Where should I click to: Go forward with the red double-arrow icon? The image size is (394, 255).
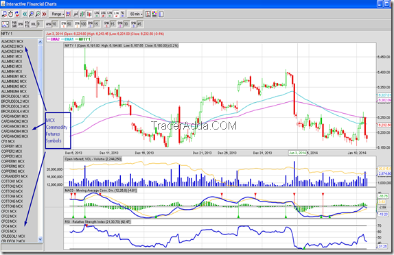(x=44, y=14)
